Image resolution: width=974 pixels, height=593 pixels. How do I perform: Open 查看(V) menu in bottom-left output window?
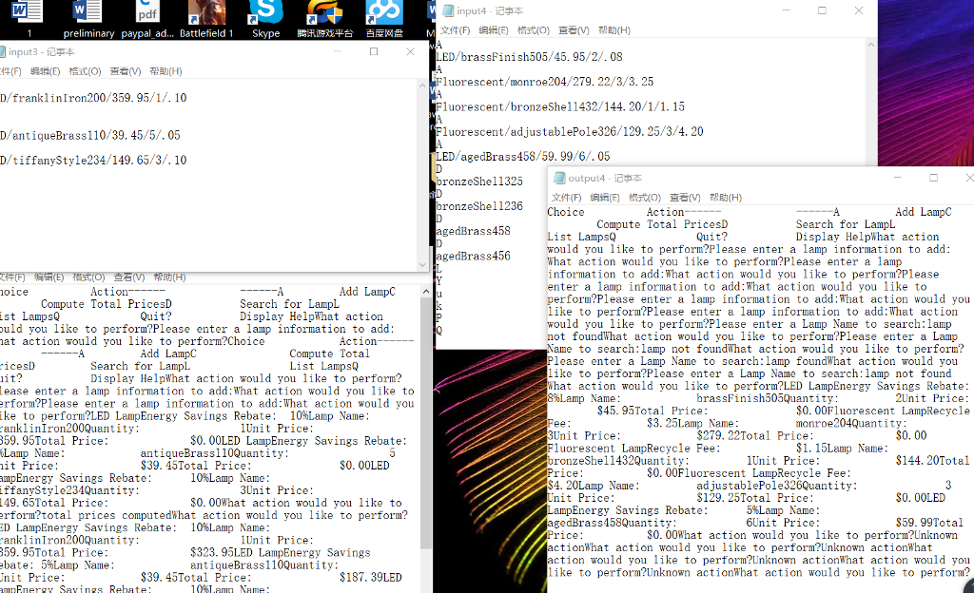coord(129,277)
